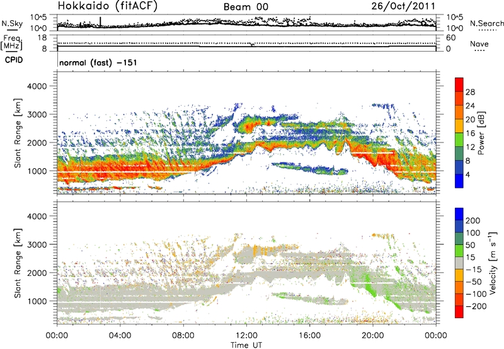Select the 'Velocity [m s-1]' colorbar title

click(493, 263)
